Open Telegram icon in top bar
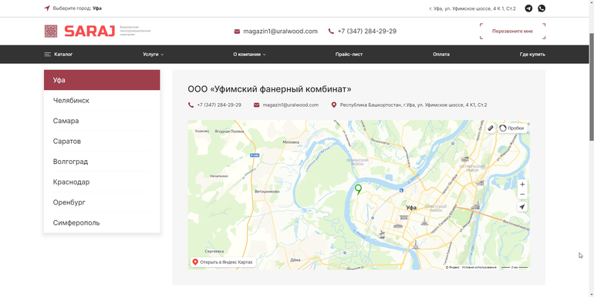Screen dimensions: 594x297 [528, 8]
